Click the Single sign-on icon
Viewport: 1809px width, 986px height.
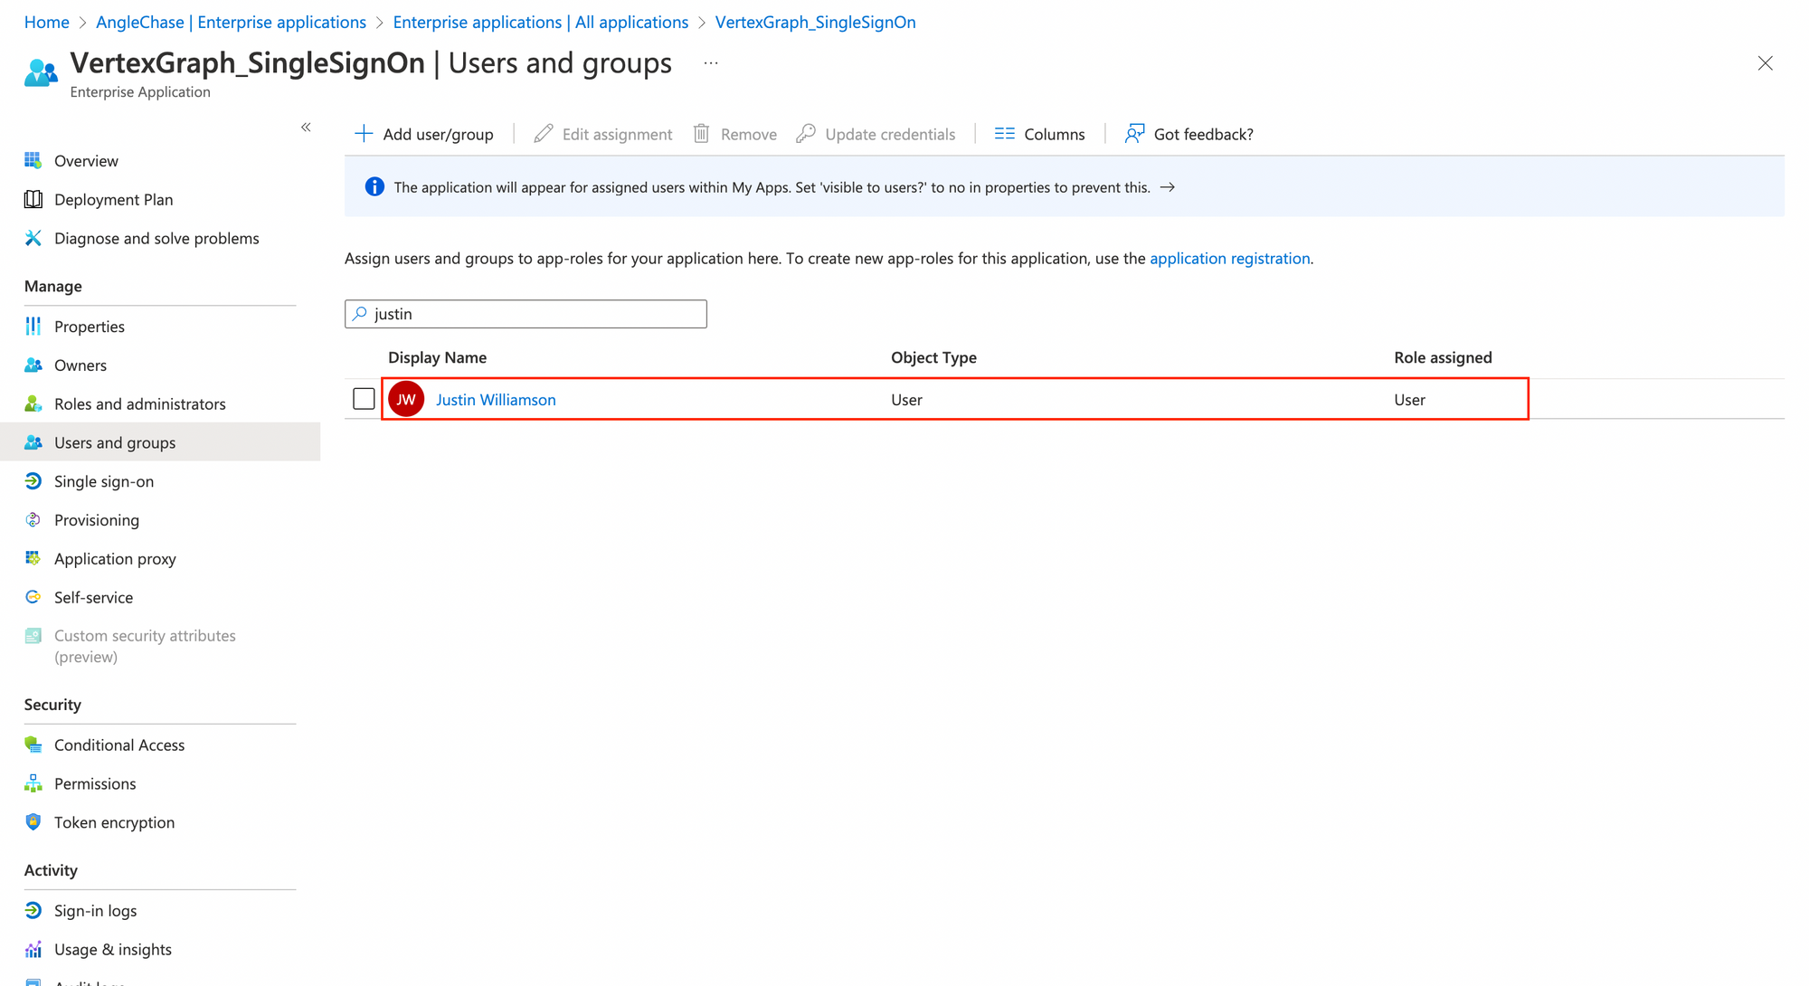click(x=33, y=481)
